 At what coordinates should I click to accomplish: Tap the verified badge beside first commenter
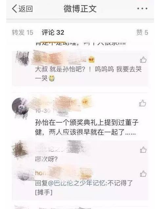point(91,60)
